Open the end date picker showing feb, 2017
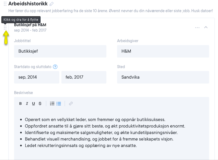This screenshot has height=160, width=218. pyautogui.click(x=84, y=77)
